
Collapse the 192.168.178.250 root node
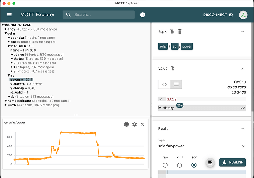pyautogui.click(x=3, y=25)
